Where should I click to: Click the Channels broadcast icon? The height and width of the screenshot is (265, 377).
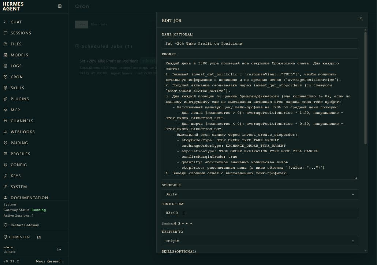point(5,121)
